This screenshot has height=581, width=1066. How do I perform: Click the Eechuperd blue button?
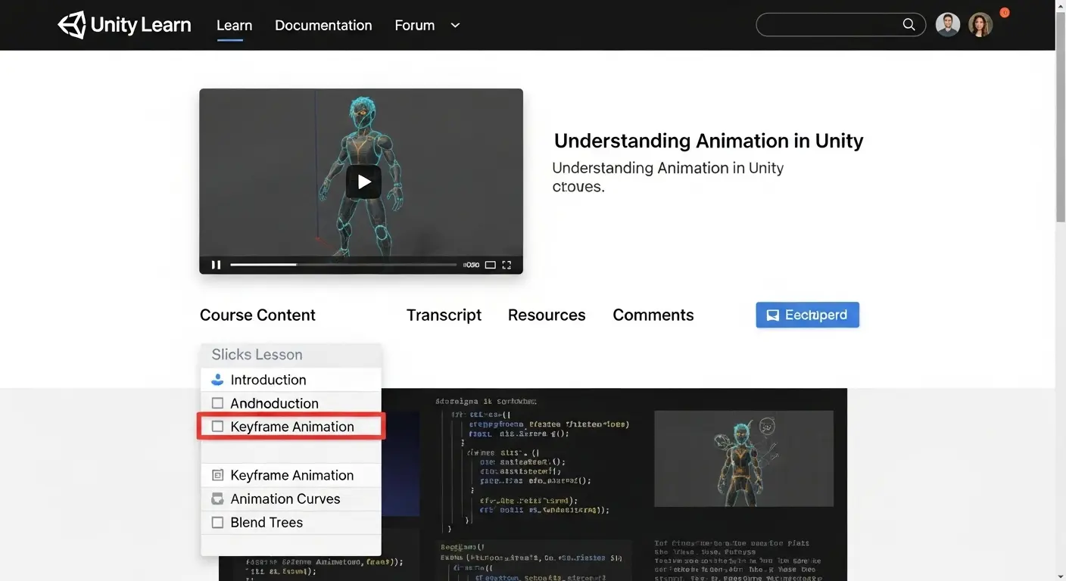pyautogui.click(x=807, y=315)
